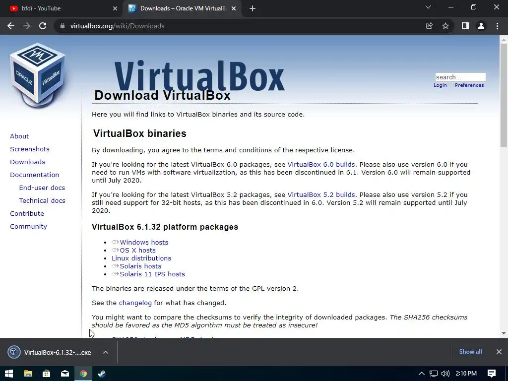Close the Downloads Oracle VM VirtualBox tab

[x=234, y=8]
